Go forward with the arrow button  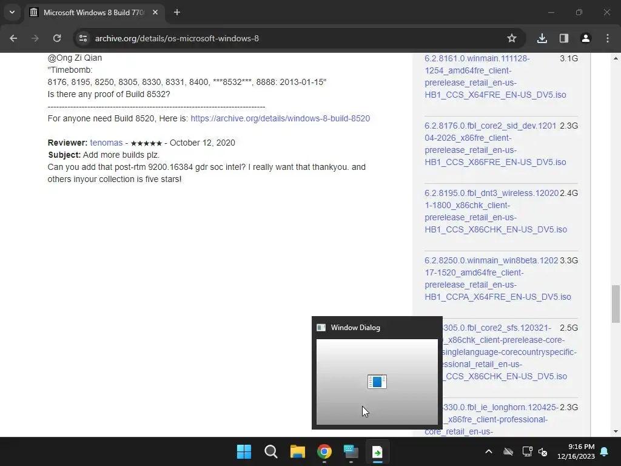pos(35,38)
